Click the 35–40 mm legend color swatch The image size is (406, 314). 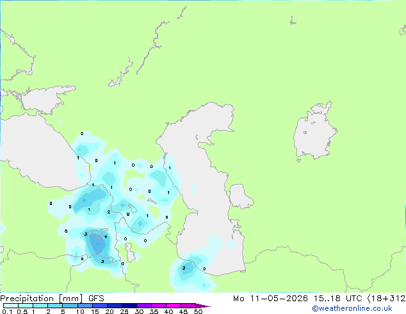pyautogui.click(x=158, y=306)
